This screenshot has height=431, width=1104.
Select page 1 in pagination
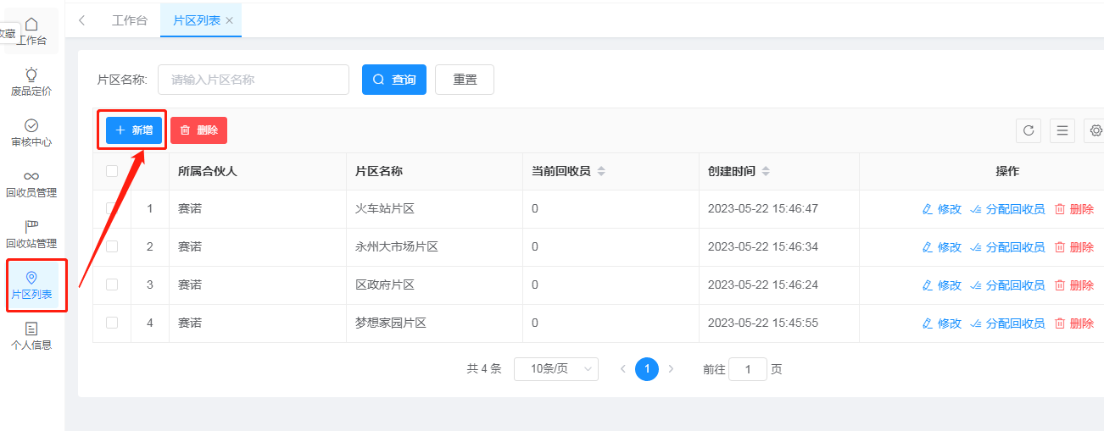pos(647,369)
